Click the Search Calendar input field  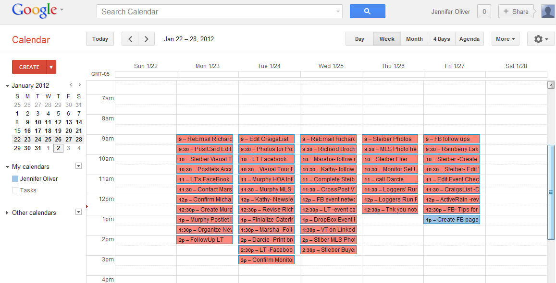216,12
